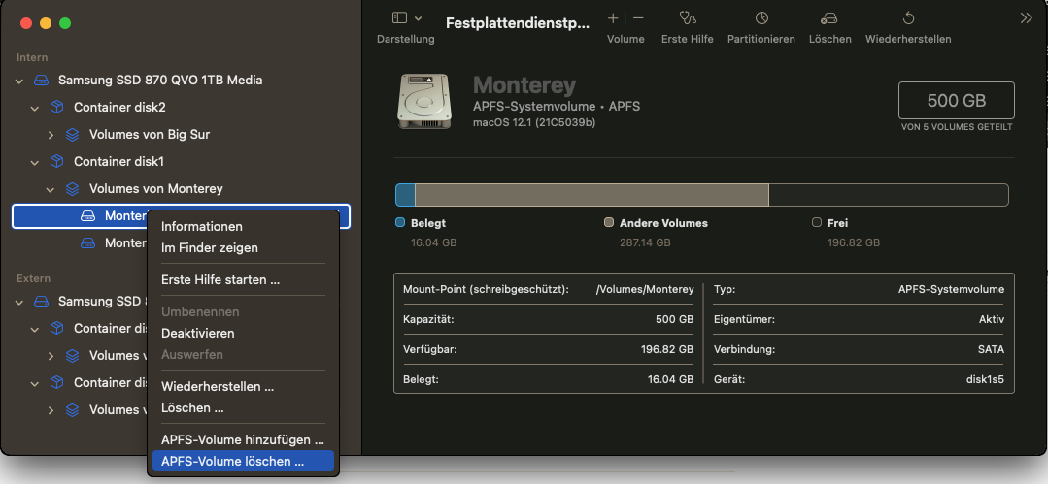Expand Volumes von Big Sur
Screen dimensions: 1048x484
coord(51,134)
